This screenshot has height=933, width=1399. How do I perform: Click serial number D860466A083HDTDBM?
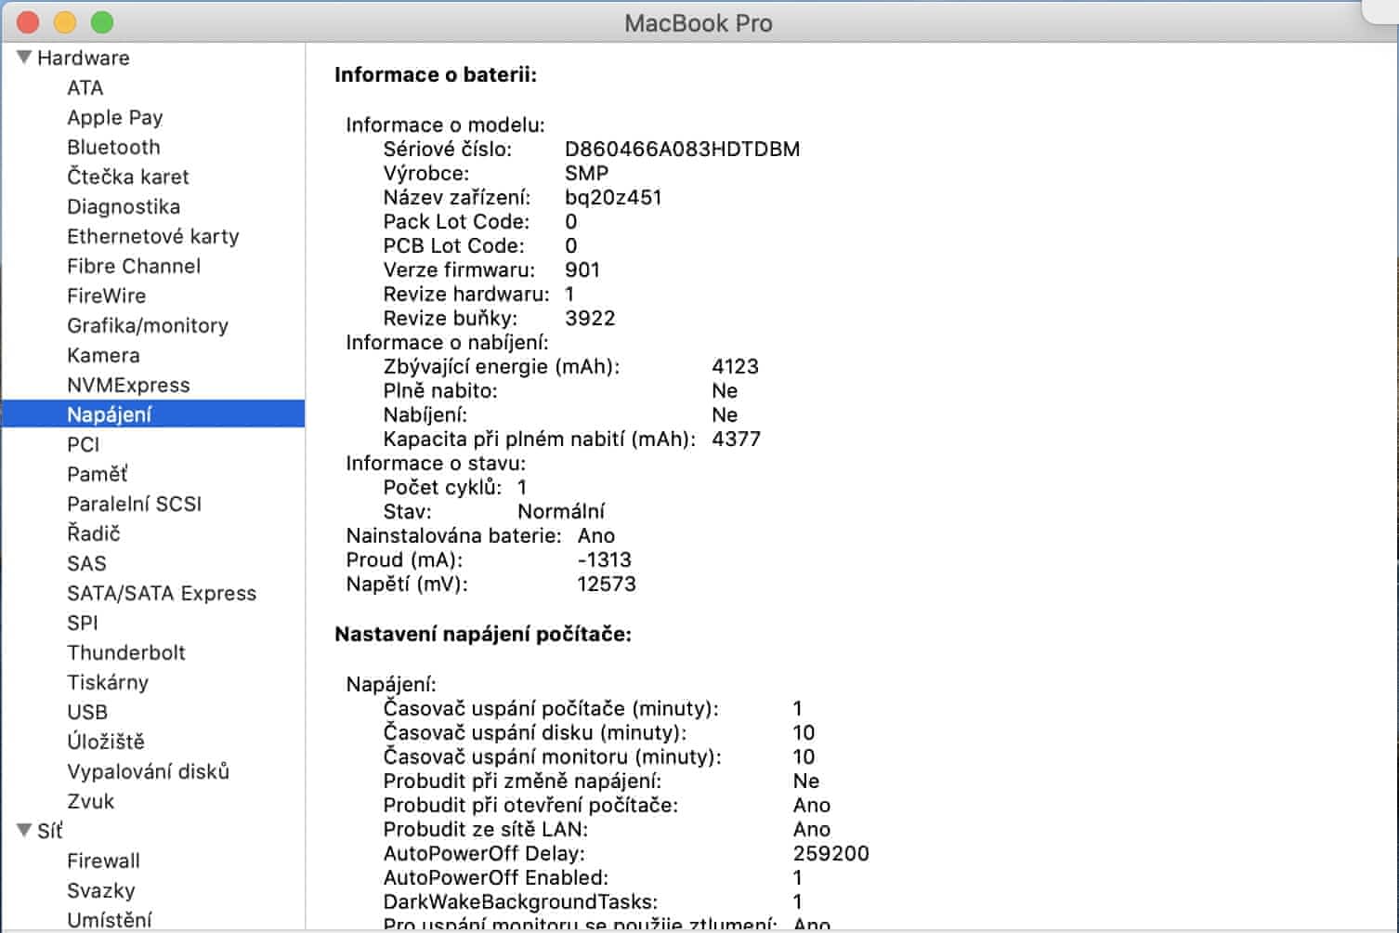[683, 149]
